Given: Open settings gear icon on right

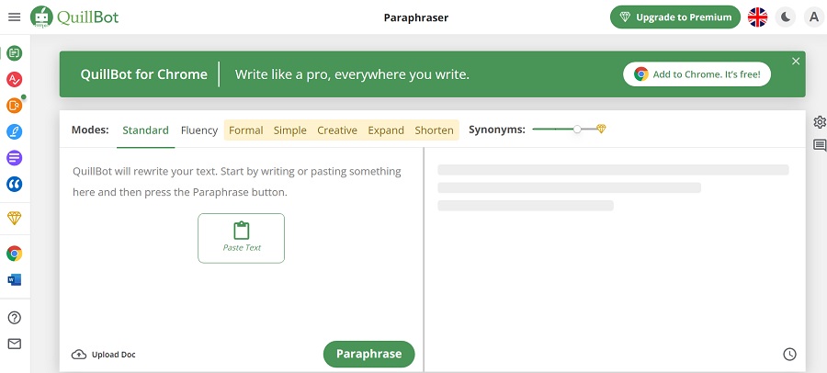Looking at the screenshot, I should pyautogui.click(x=819, y=122).
